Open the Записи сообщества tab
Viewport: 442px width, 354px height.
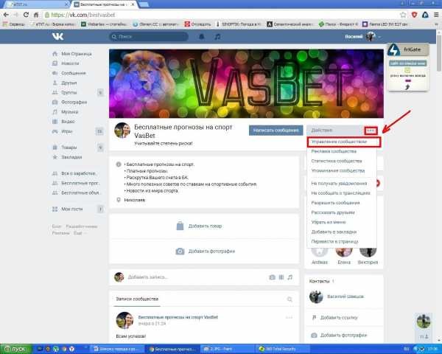[137, 299]
